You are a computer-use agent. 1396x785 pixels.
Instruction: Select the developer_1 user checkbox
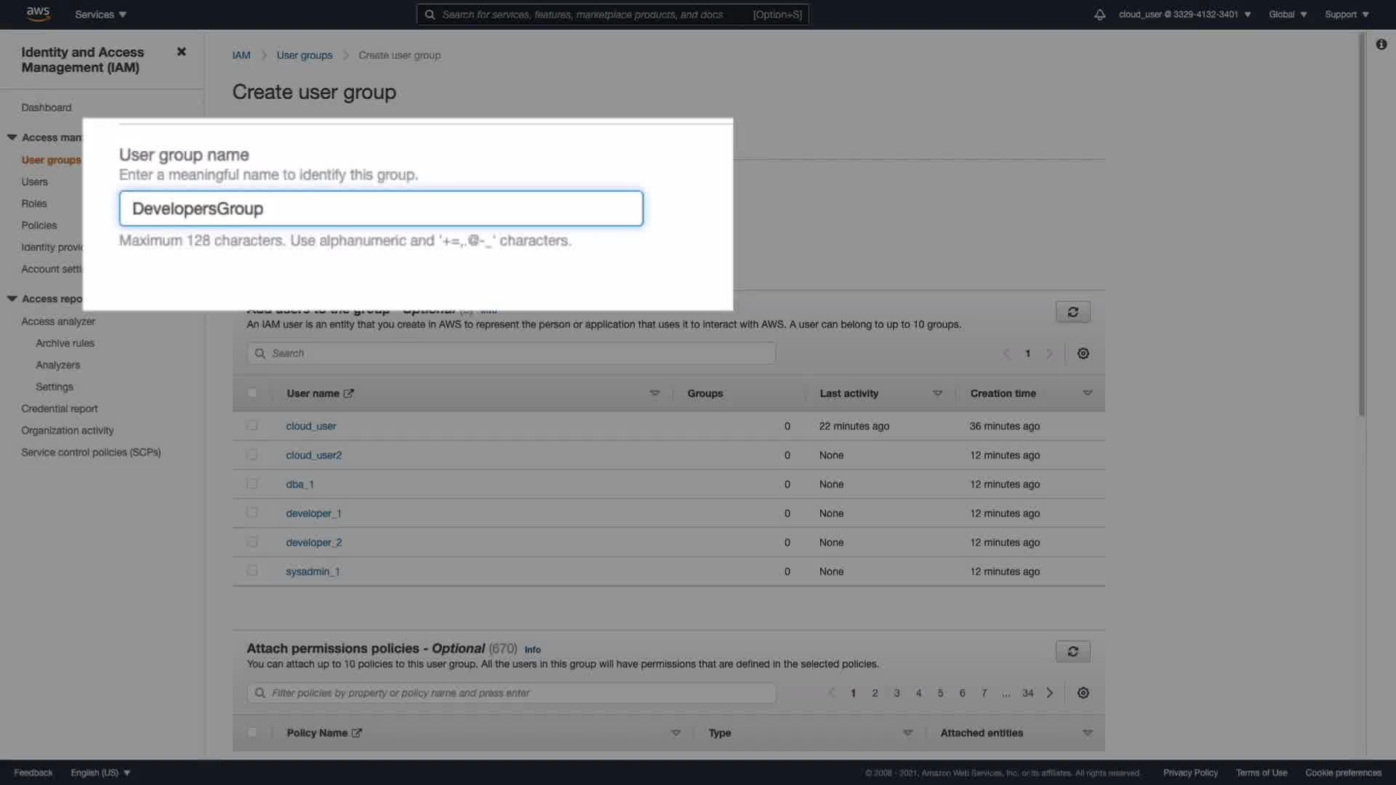click(x=252, y=512)
